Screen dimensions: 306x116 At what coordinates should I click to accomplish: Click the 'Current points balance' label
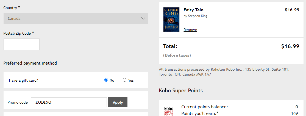[x=205, y=107]
